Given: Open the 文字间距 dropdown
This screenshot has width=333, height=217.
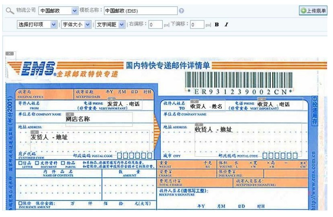Looking at the screenshot, I should pyautogui.click(x=110, y=25).
